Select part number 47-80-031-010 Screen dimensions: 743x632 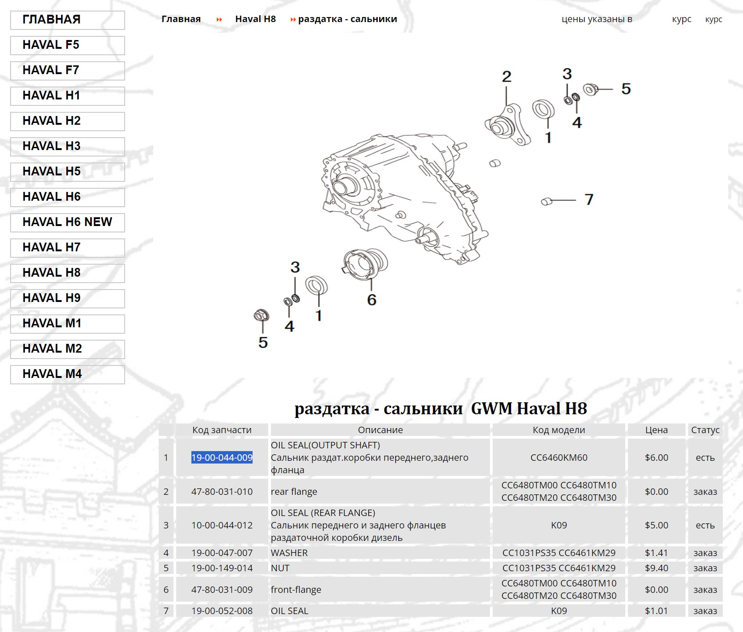coord(222,492)
